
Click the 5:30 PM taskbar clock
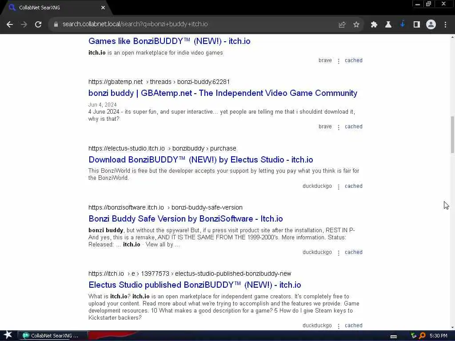coord(439,336)
